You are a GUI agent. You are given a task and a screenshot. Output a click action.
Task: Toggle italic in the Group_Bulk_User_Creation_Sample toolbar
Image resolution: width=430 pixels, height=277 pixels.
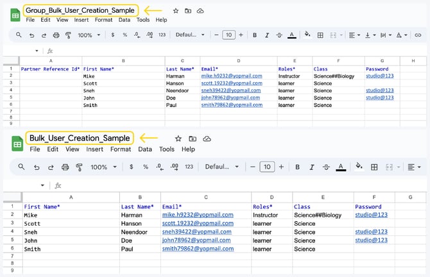(267, 35)
